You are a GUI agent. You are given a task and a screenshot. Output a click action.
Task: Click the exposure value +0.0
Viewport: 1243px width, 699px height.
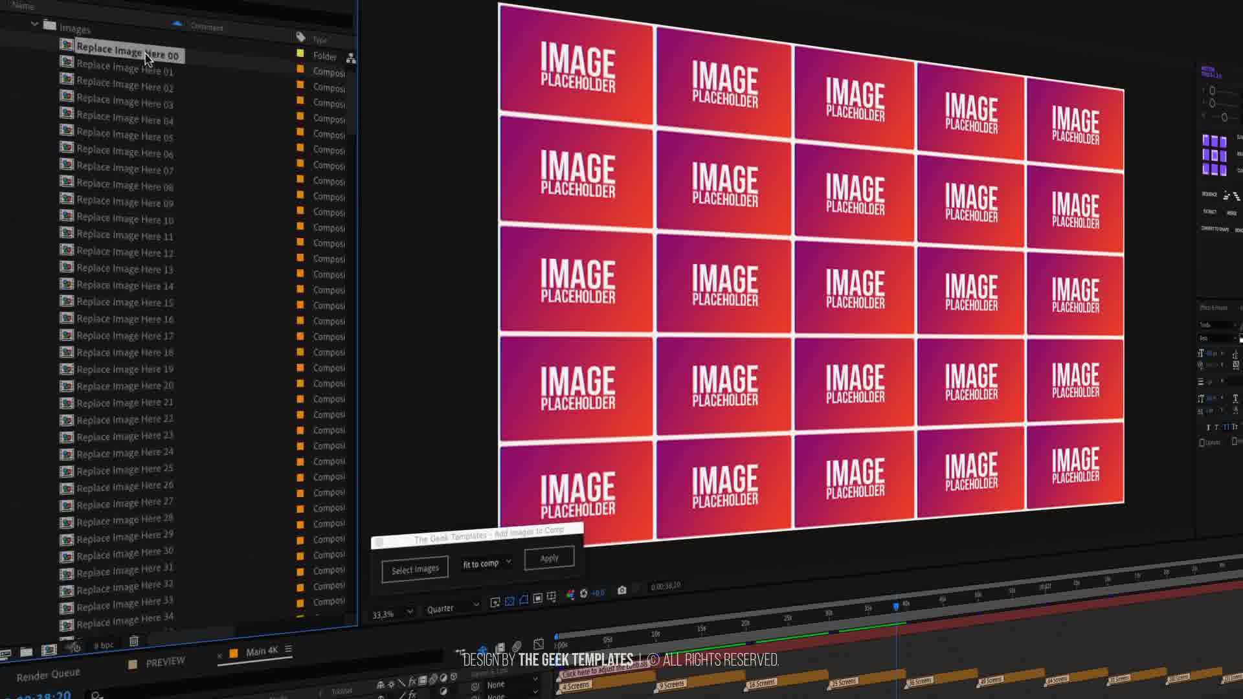point(598,592)
